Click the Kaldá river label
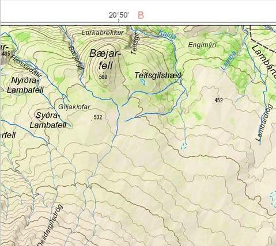The width and height of the screenshot is (276, 246). [x=167, y=34]
